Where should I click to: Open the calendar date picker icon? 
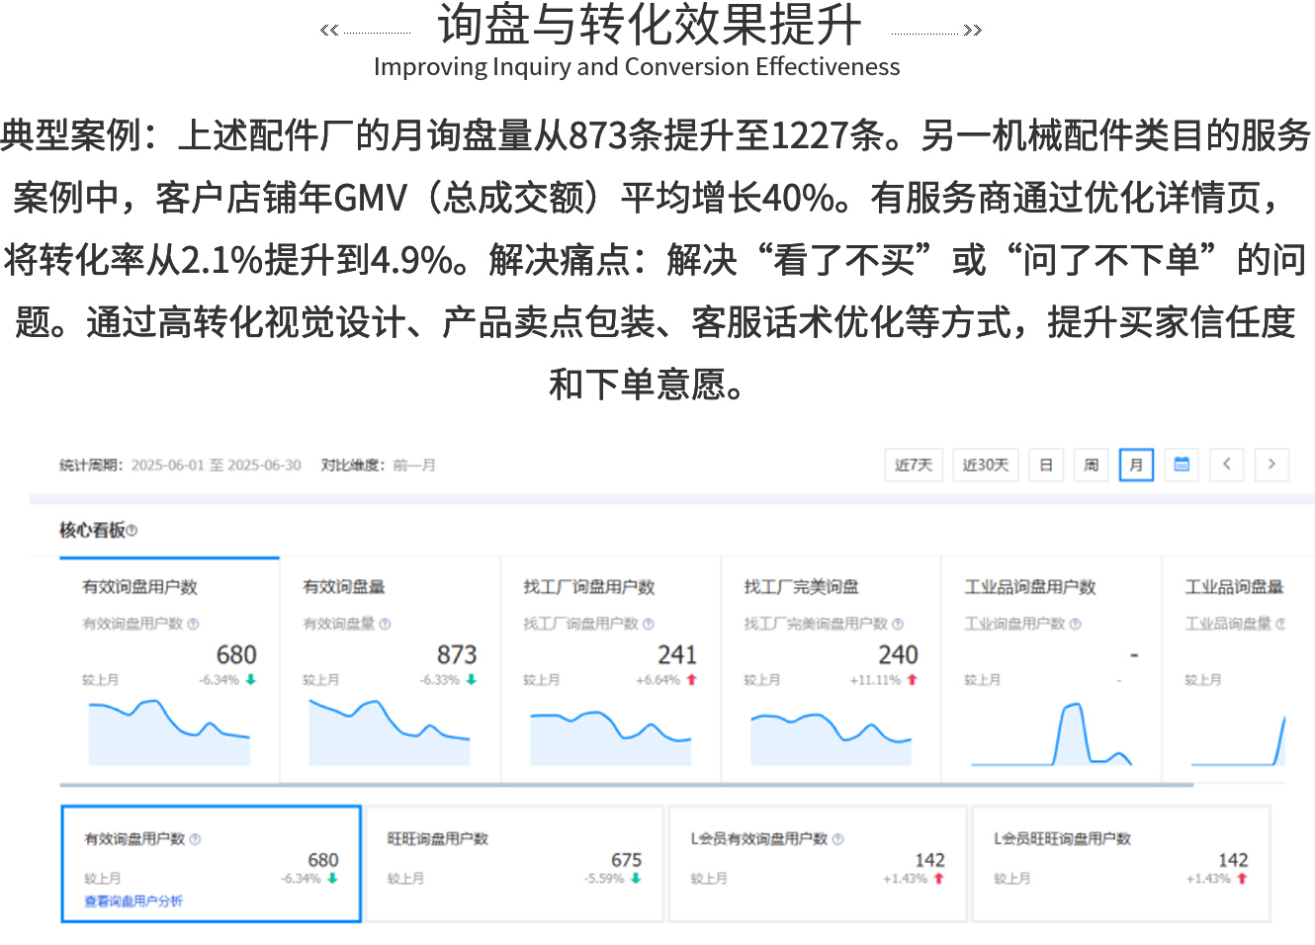pos(1182,465)
